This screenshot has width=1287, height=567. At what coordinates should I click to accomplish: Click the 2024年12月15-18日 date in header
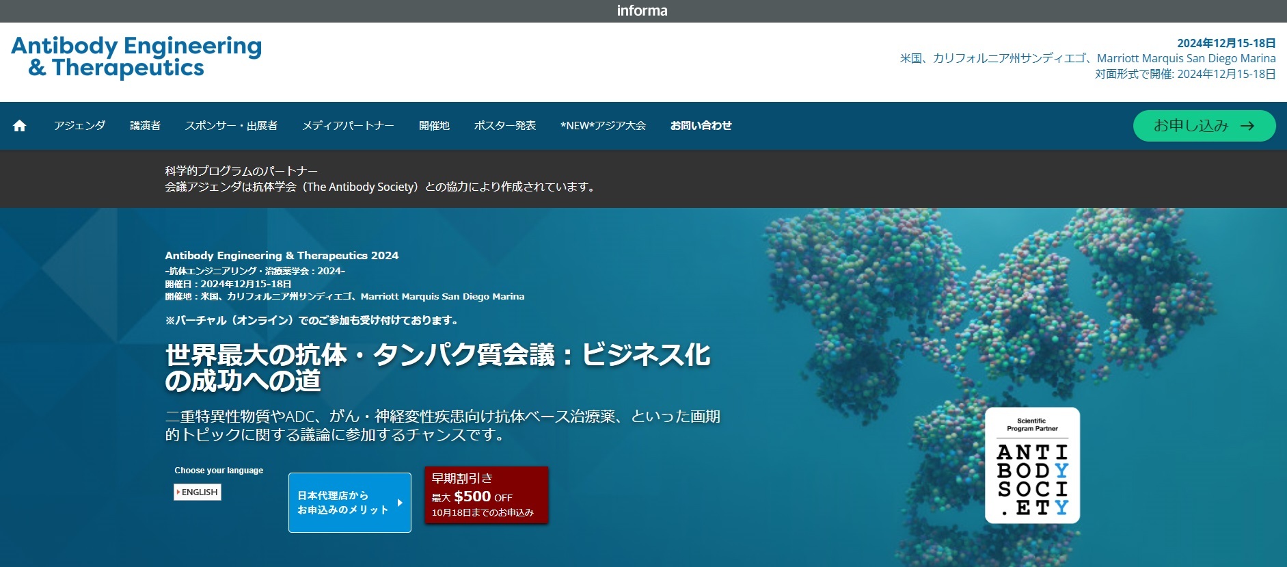coord(1226,43)
